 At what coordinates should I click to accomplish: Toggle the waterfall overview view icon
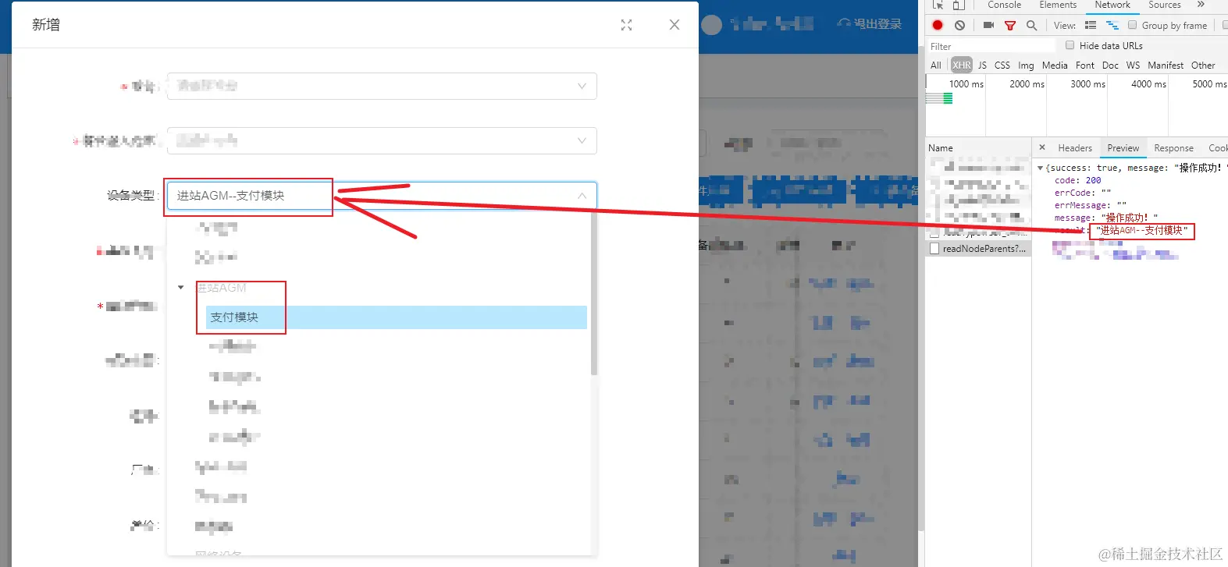[1112, 26]
